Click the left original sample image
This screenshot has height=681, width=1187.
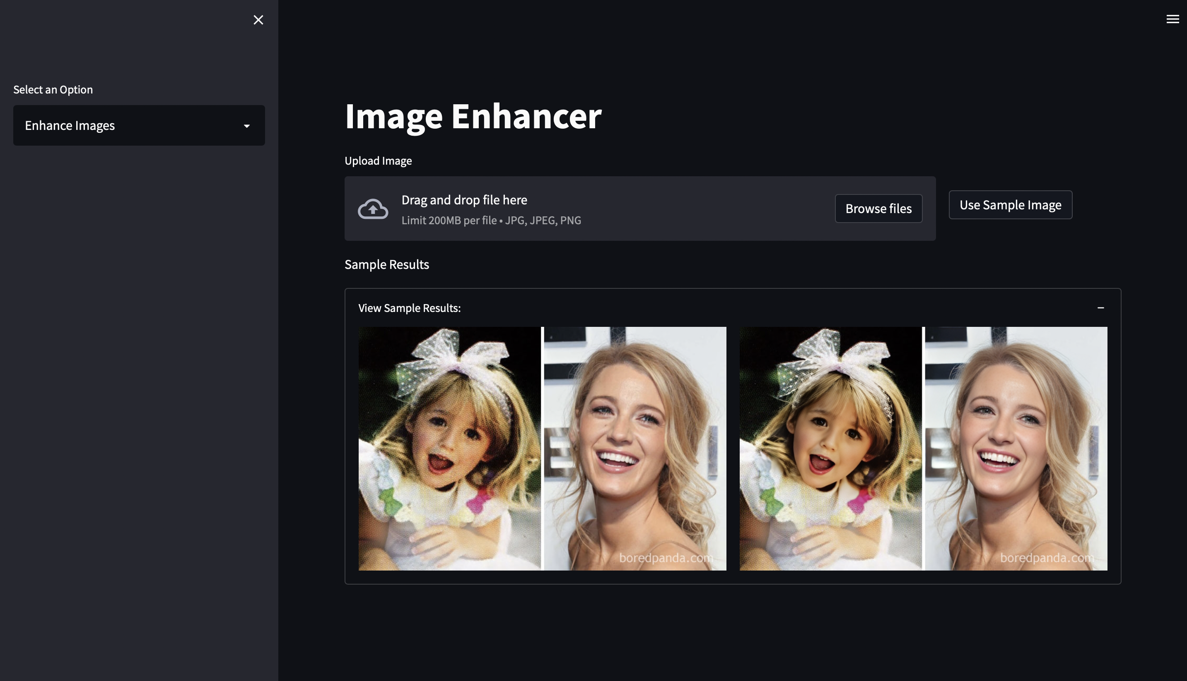[x=542, y=448]
